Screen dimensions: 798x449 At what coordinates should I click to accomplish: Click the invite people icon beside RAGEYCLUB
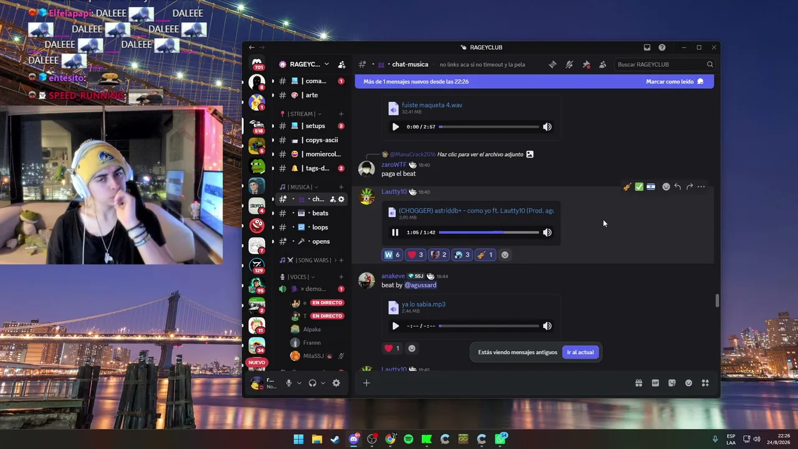pyautogui.click(x=342, y=64)
